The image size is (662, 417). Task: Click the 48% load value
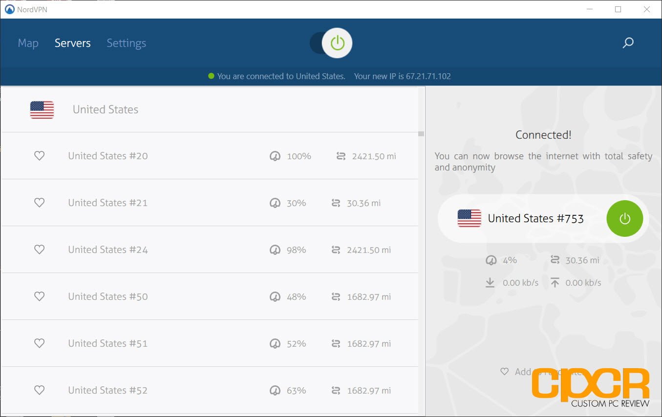[297, 297]
